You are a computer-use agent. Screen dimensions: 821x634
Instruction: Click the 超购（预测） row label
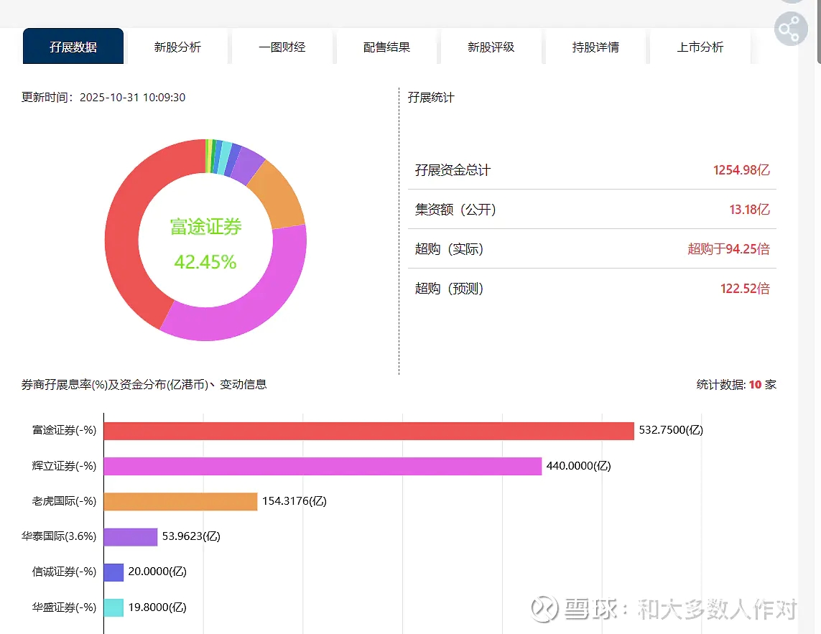(x=449, y=289)
